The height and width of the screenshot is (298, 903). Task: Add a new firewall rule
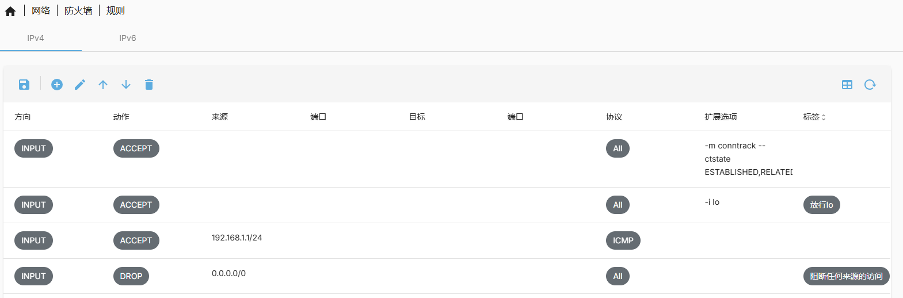coord(57,85)
